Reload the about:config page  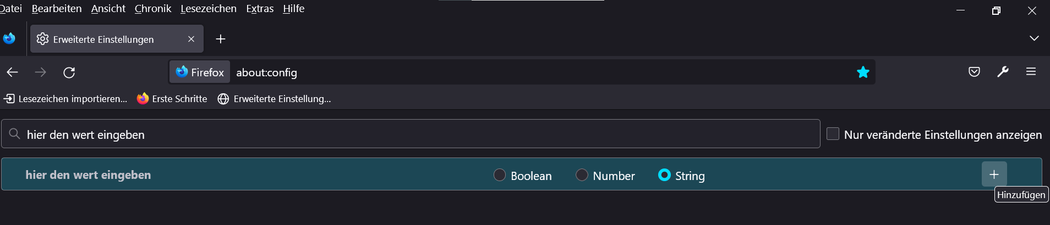pyautogui.click(x=69, y=72)
